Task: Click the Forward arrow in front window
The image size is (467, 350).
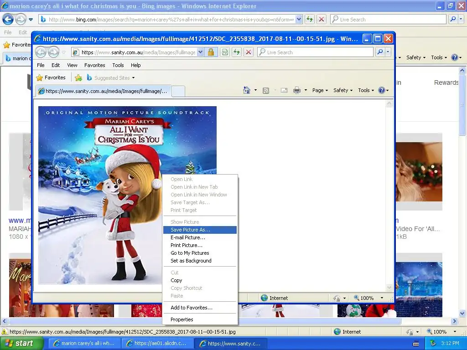Action: [54, 52]
